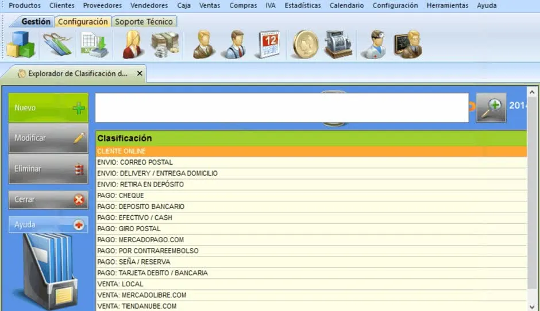Select the PAGO: SEÑA / RESERVA row

[311, 262]
